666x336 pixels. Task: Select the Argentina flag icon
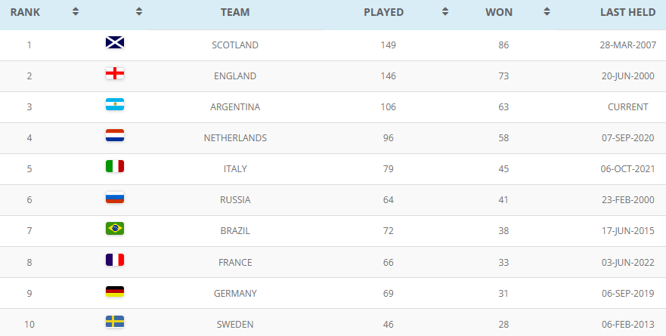coord(115,104)
